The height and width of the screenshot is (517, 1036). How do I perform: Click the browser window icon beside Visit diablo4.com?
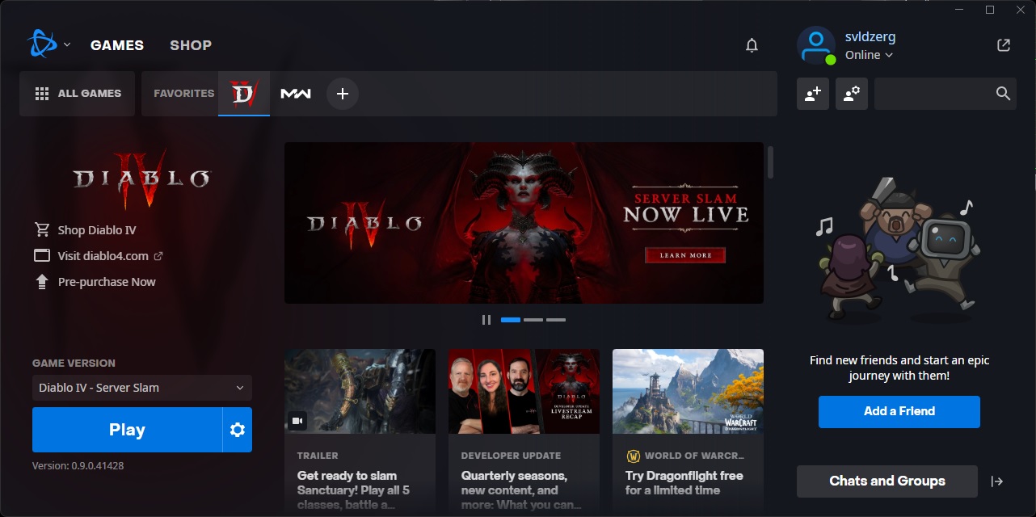click(x=42, y=256)
